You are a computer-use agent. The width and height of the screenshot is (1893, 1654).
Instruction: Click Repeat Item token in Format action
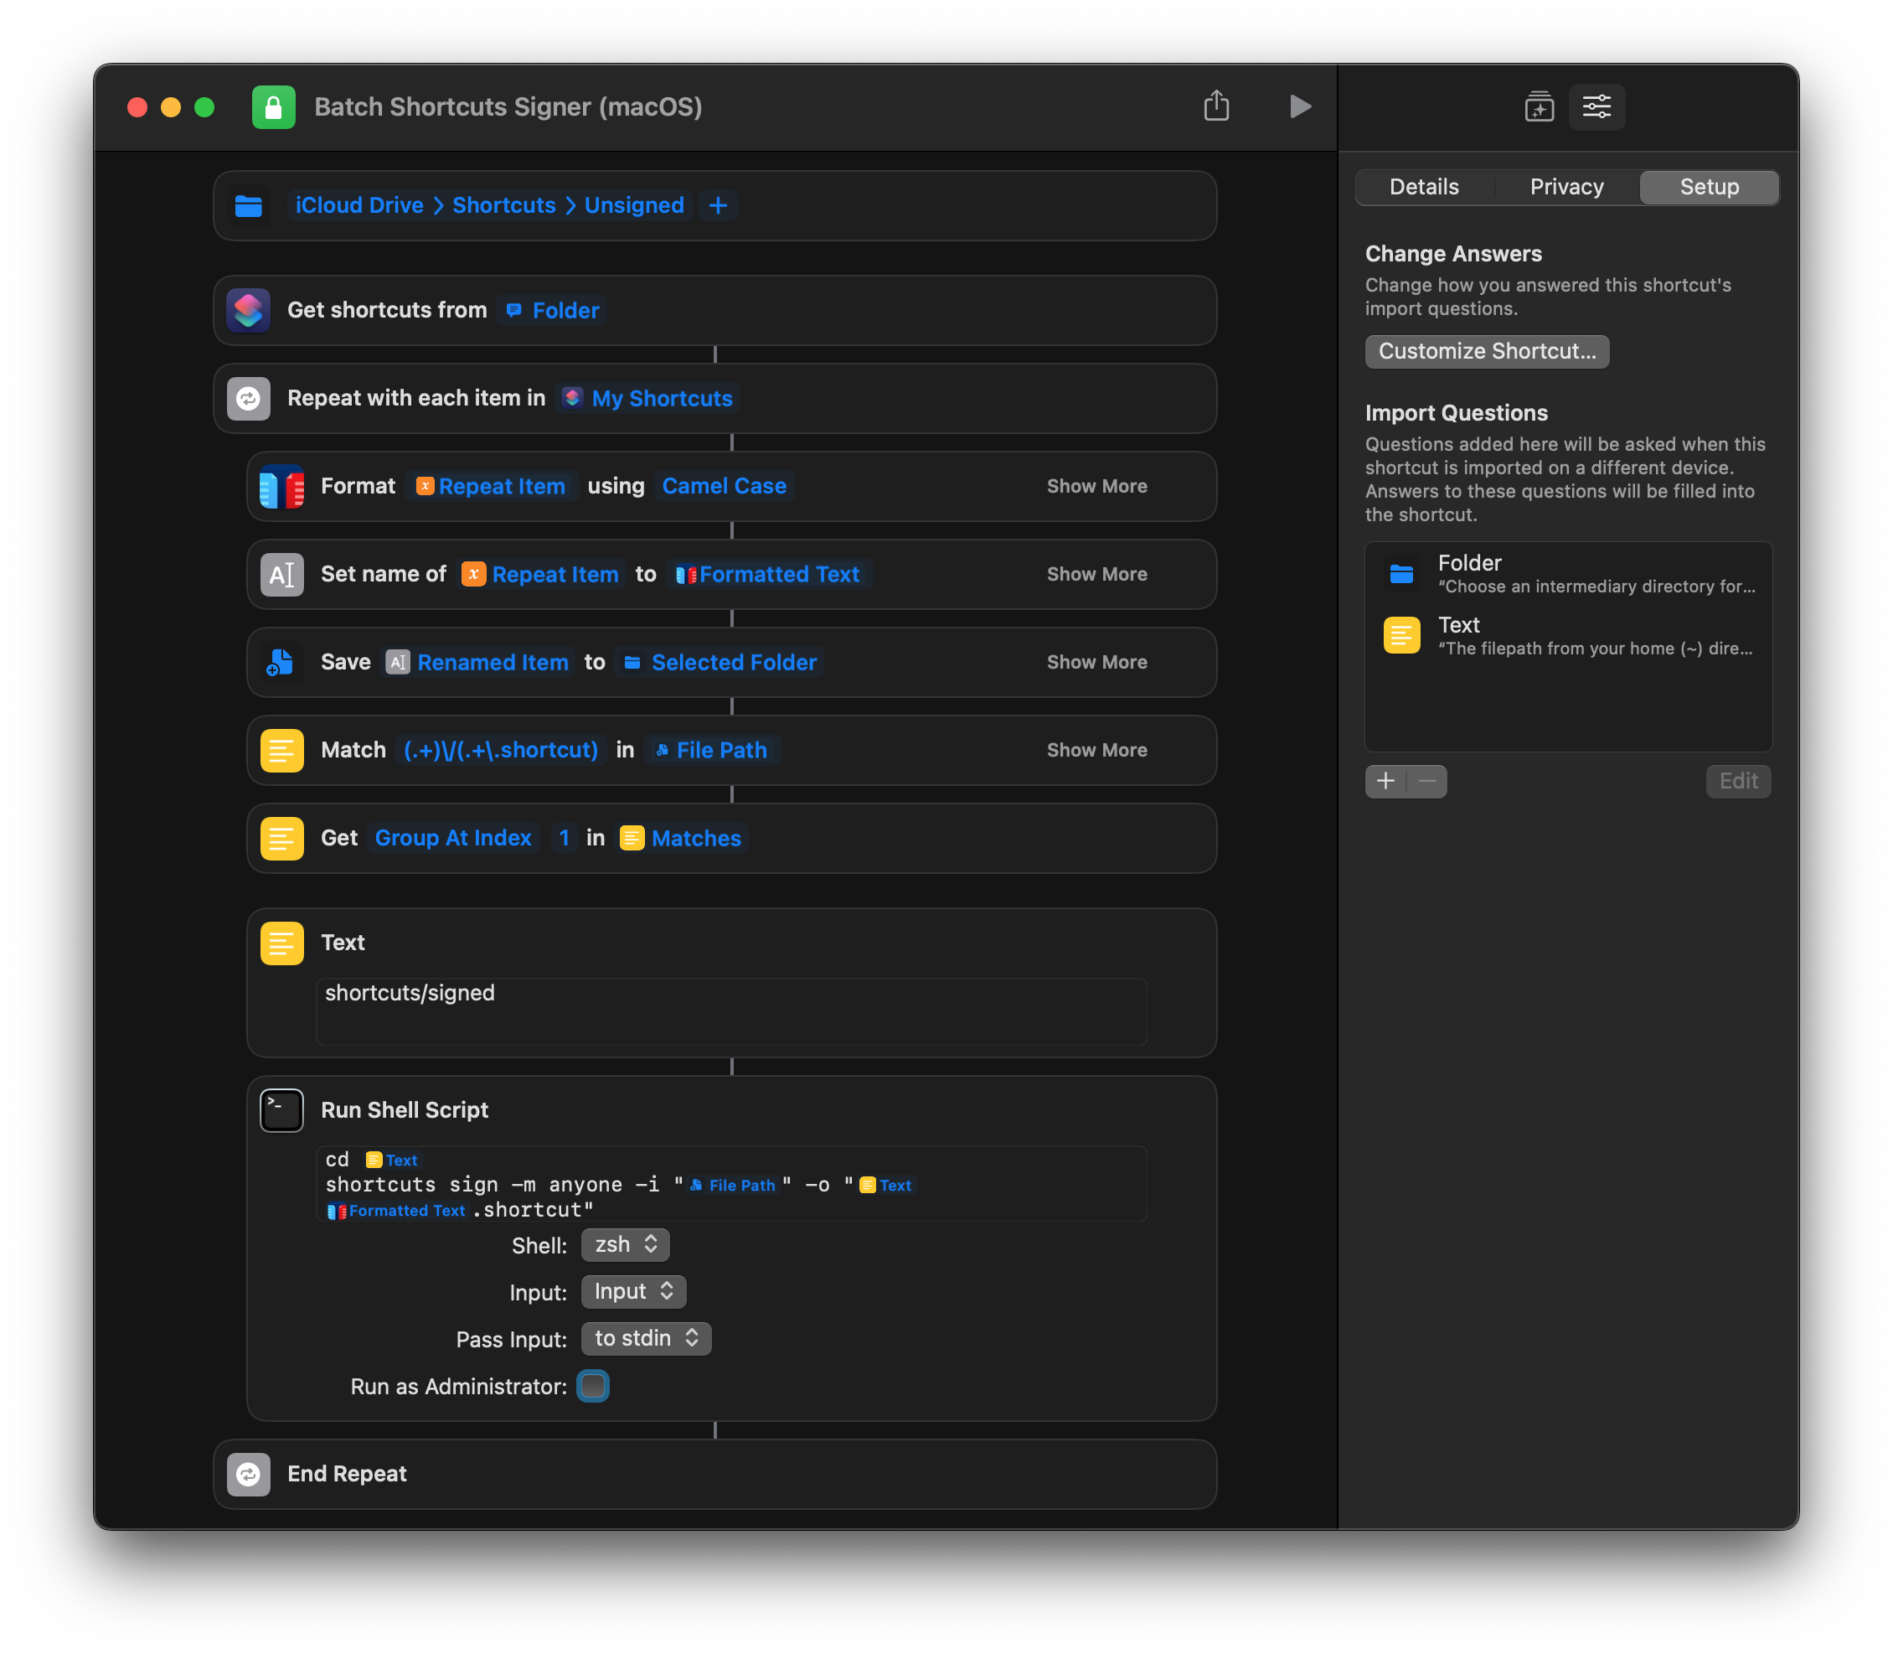coord(491,487)
